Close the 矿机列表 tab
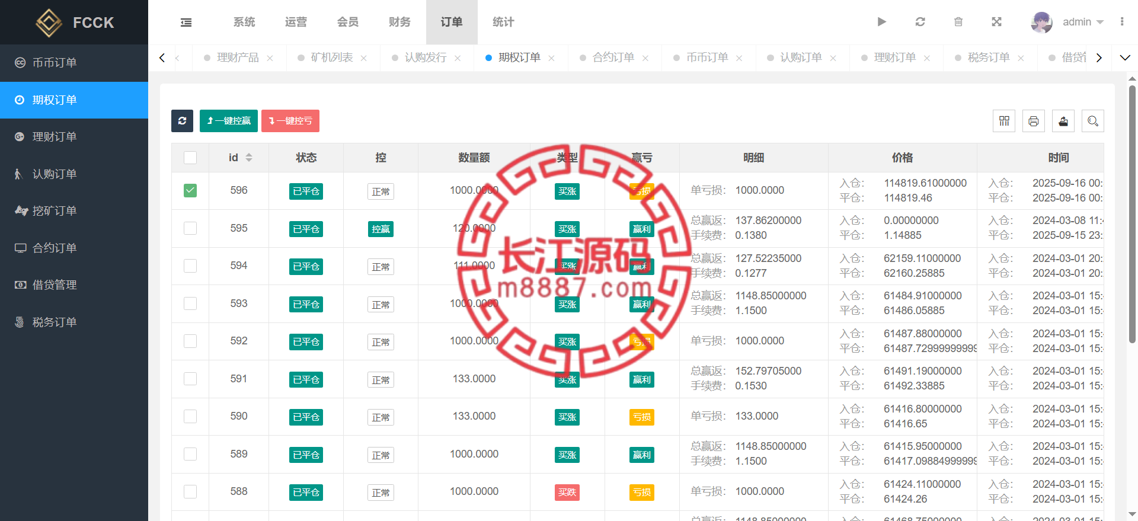The height and width of the screenshot is (521, 1138). click(x=364, y=58)
